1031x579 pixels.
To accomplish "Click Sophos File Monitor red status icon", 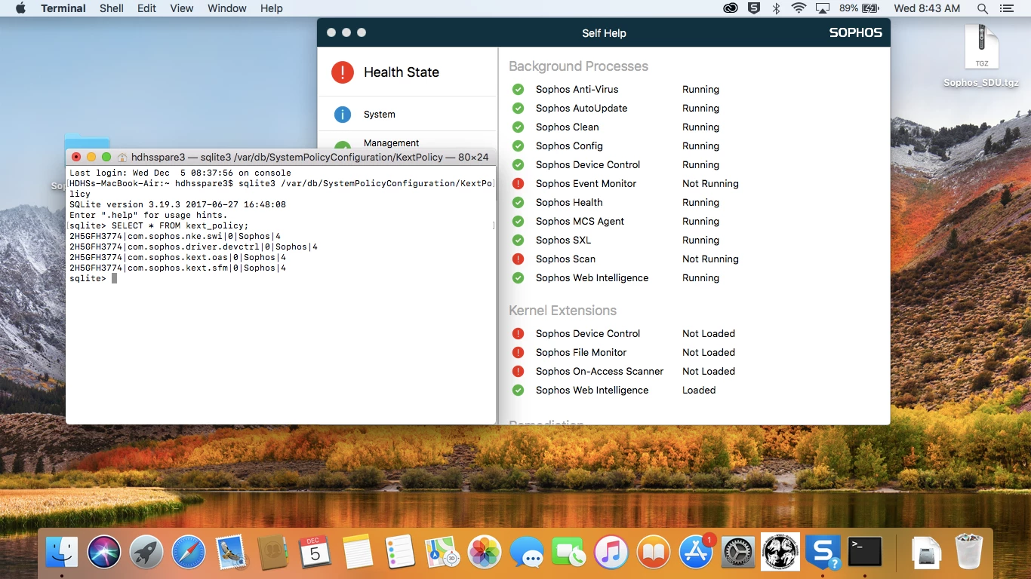I will pos(518,352).
